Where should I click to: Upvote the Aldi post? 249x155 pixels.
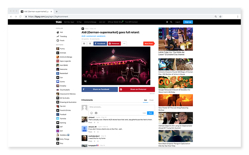[84, 43]
